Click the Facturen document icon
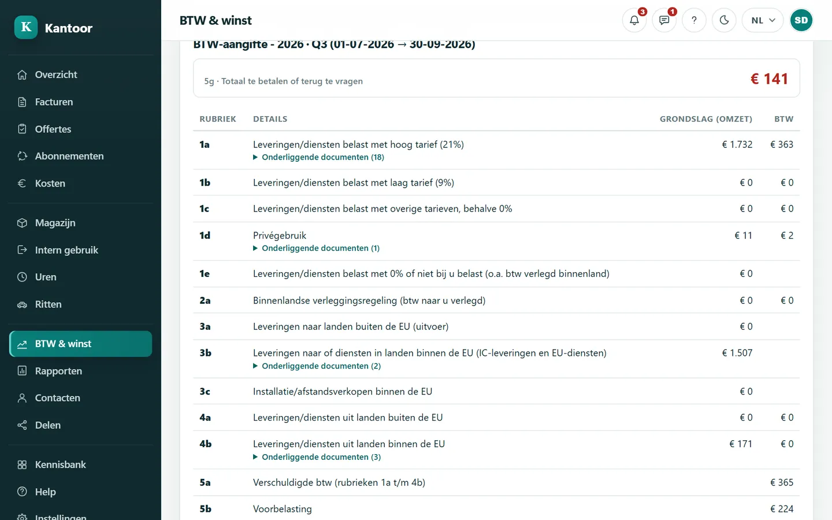 coord(22,102)
